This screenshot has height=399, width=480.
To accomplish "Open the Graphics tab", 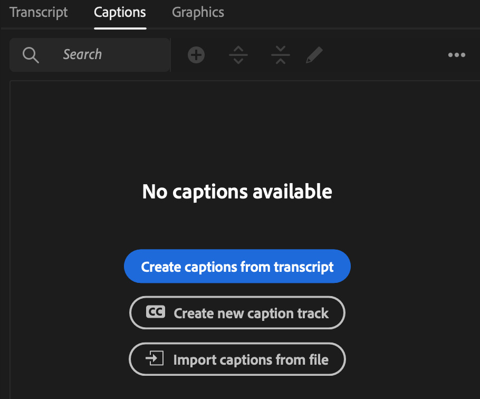I will 198,13.
